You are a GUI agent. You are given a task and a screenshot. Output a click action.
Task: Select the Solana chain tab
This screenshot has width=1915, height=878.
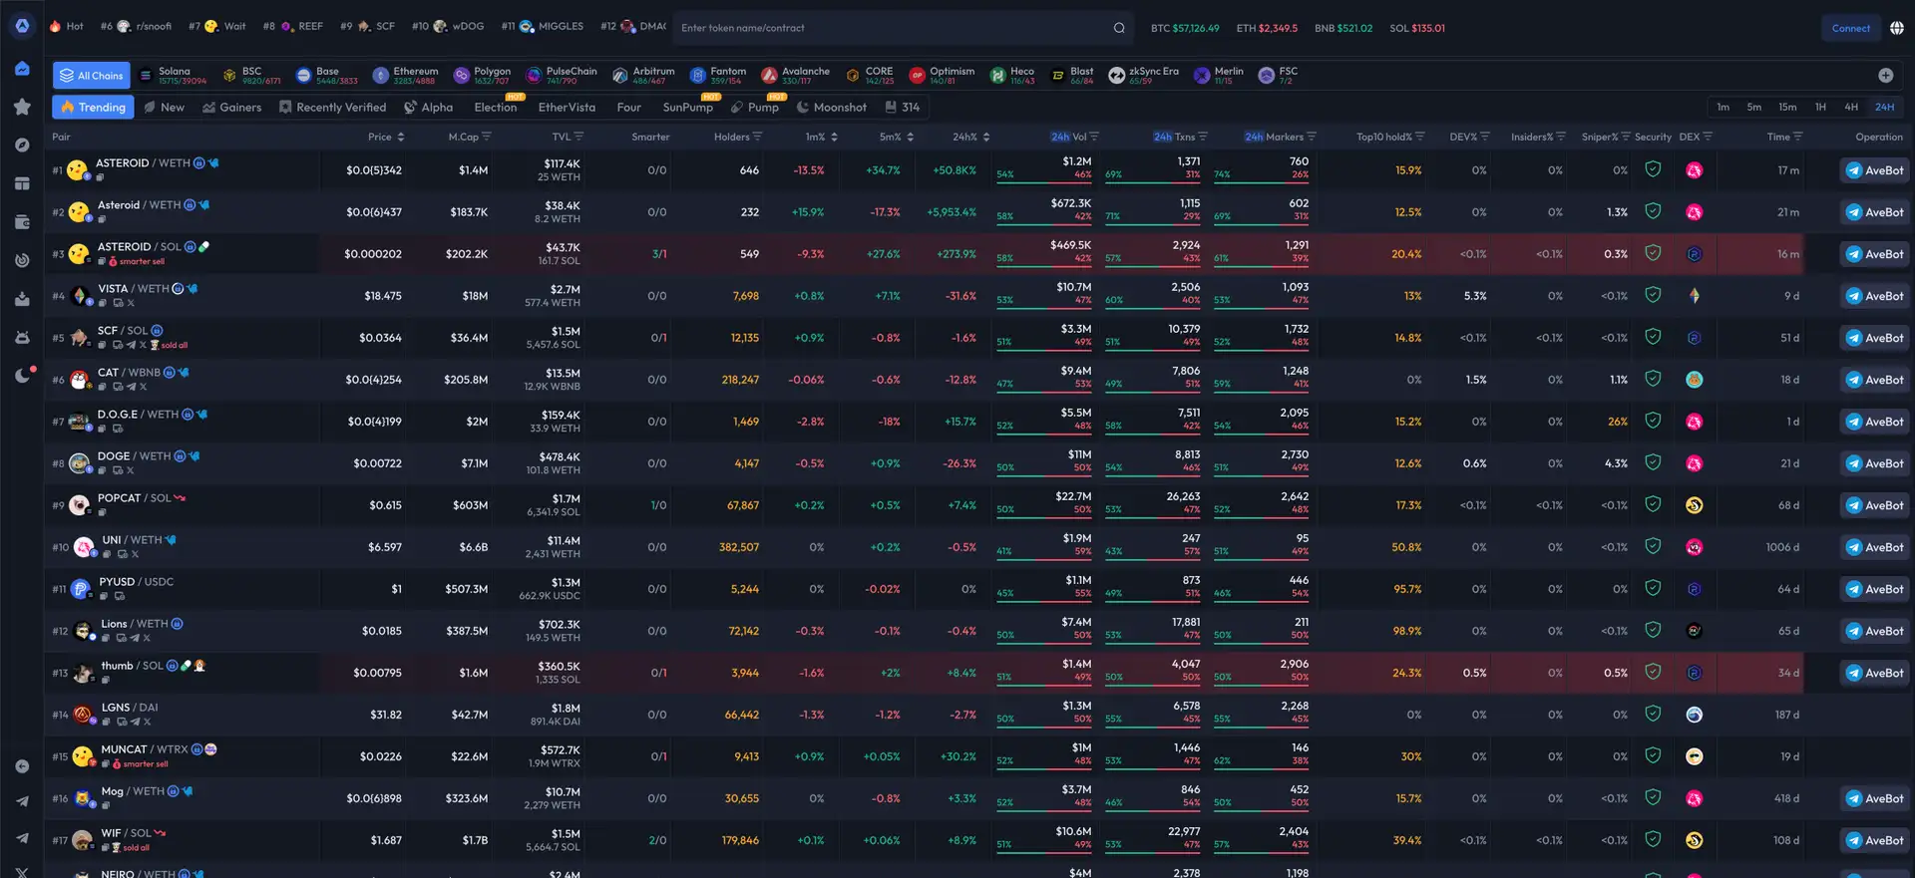(174, 76)
